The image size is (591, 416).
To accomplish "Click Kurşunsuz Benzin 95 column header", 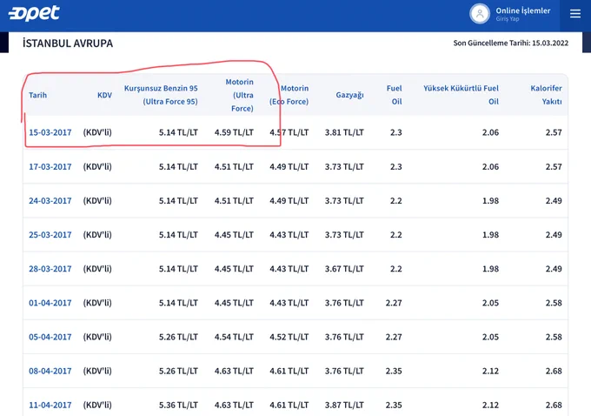I will click(161, 95).
